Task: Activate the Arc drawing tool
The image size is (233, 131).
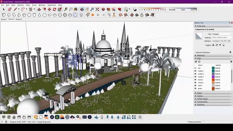Action: click(23, 9)
